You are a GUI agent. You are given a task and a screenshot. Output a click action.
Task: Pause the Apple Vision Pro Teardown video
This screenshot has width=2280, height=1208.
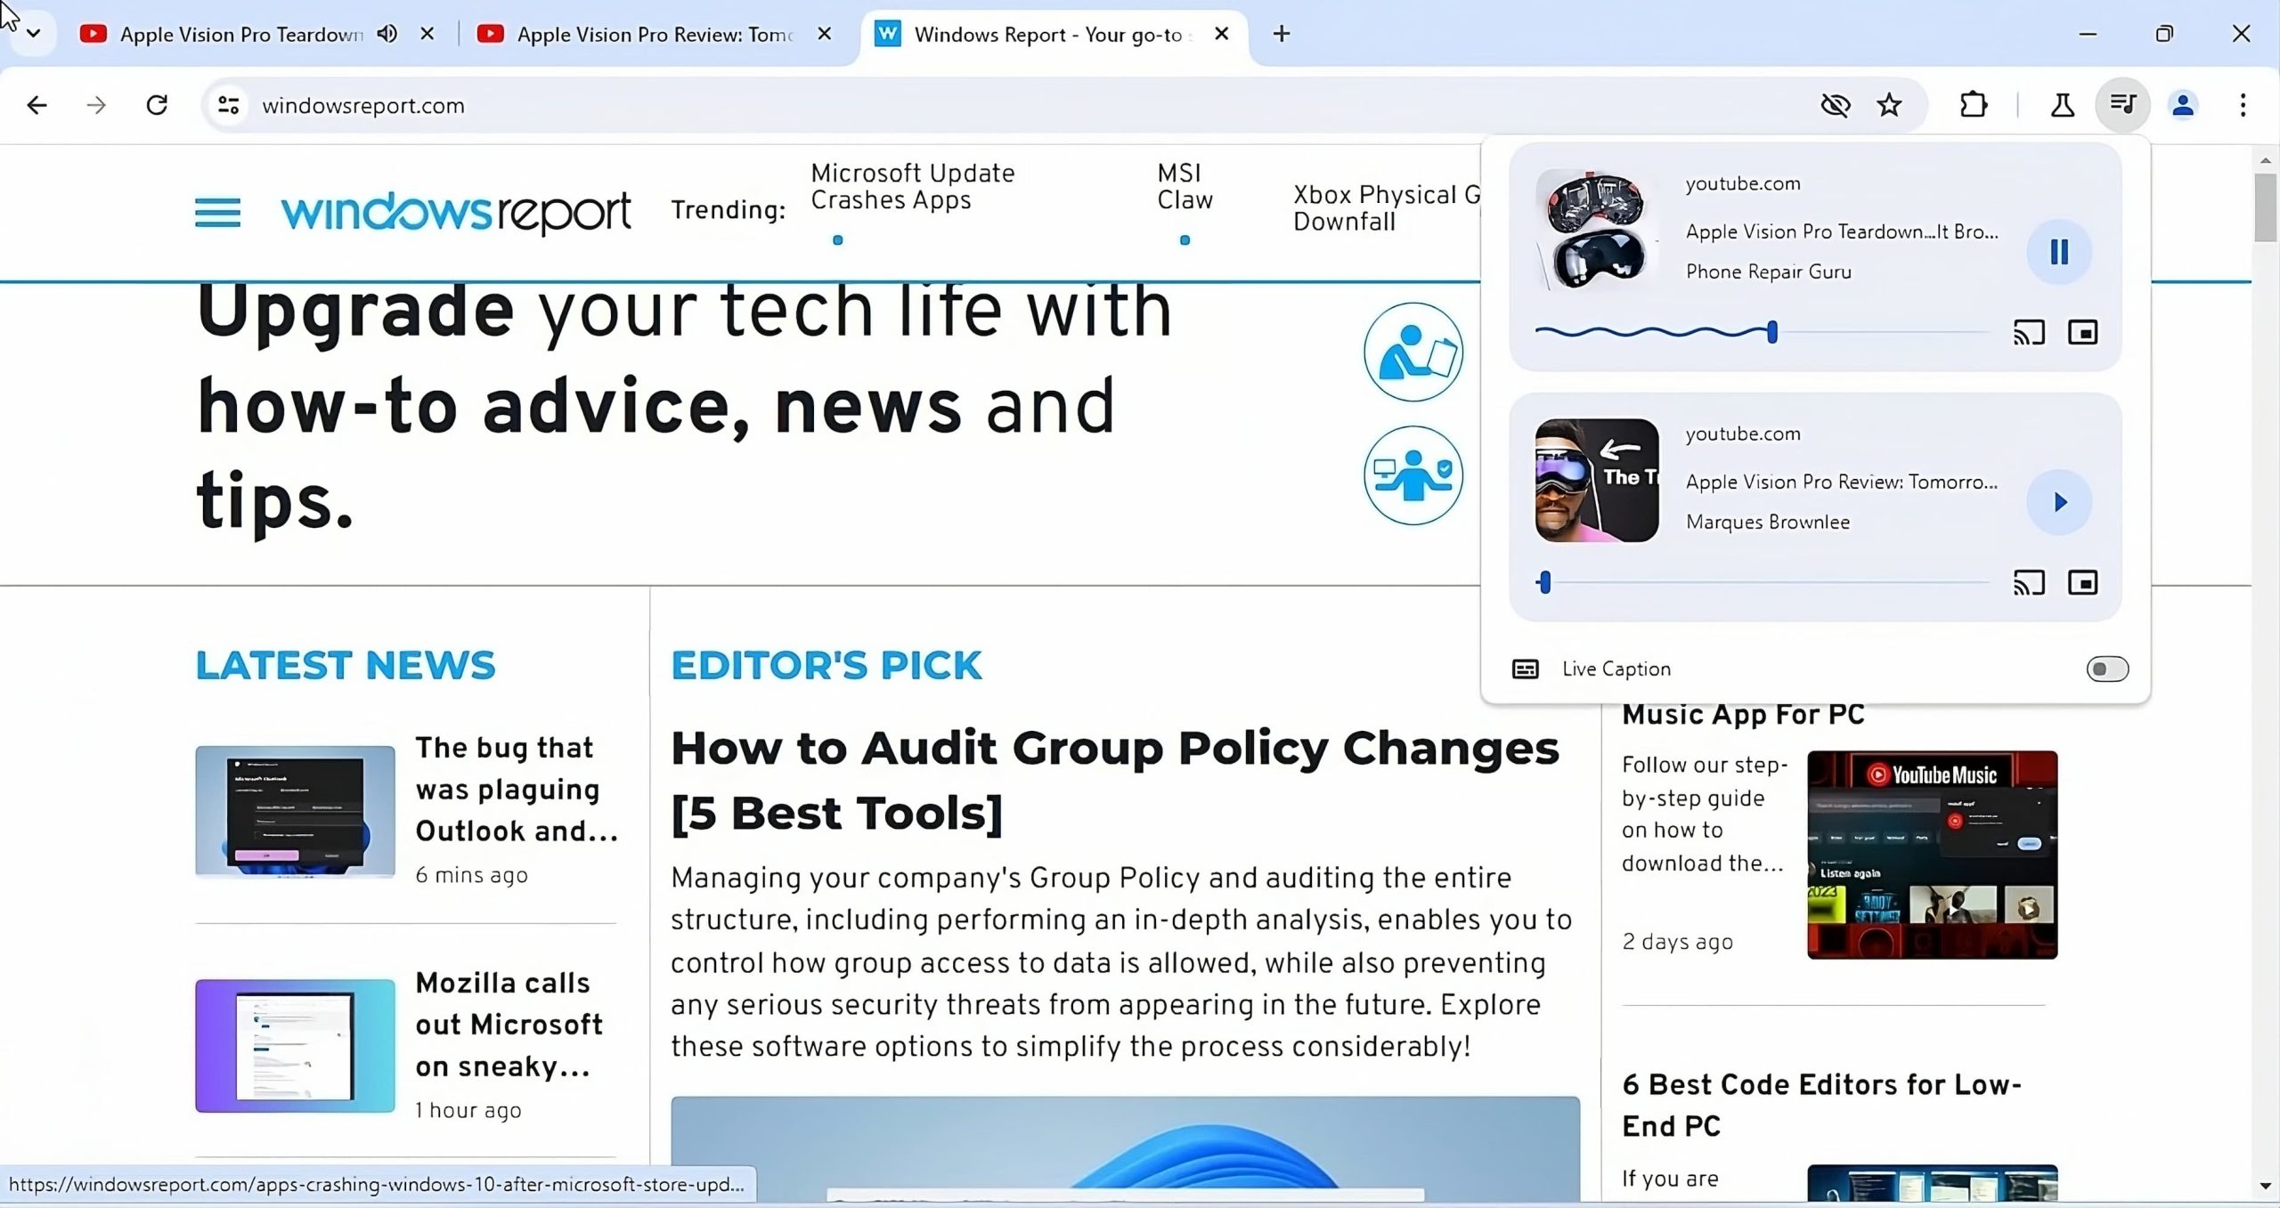pos(2059,252)
